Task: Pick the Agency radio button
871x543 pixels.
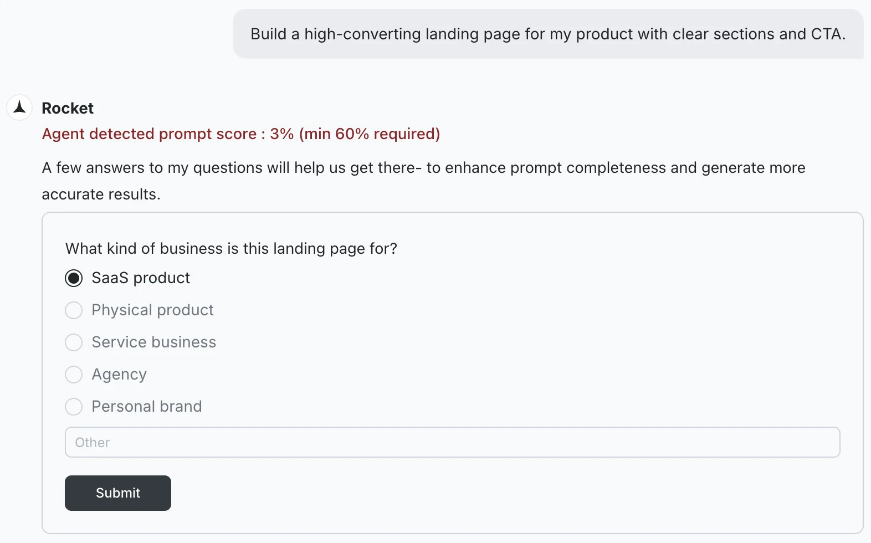Action: pyautogui.click(x=74, y=375)
